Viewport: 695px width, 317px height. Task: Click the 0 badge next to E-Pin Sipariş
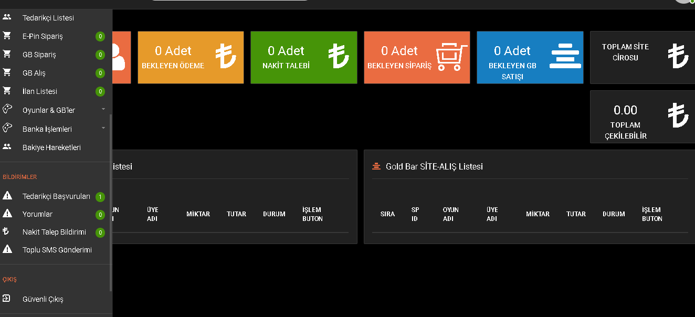100,37
